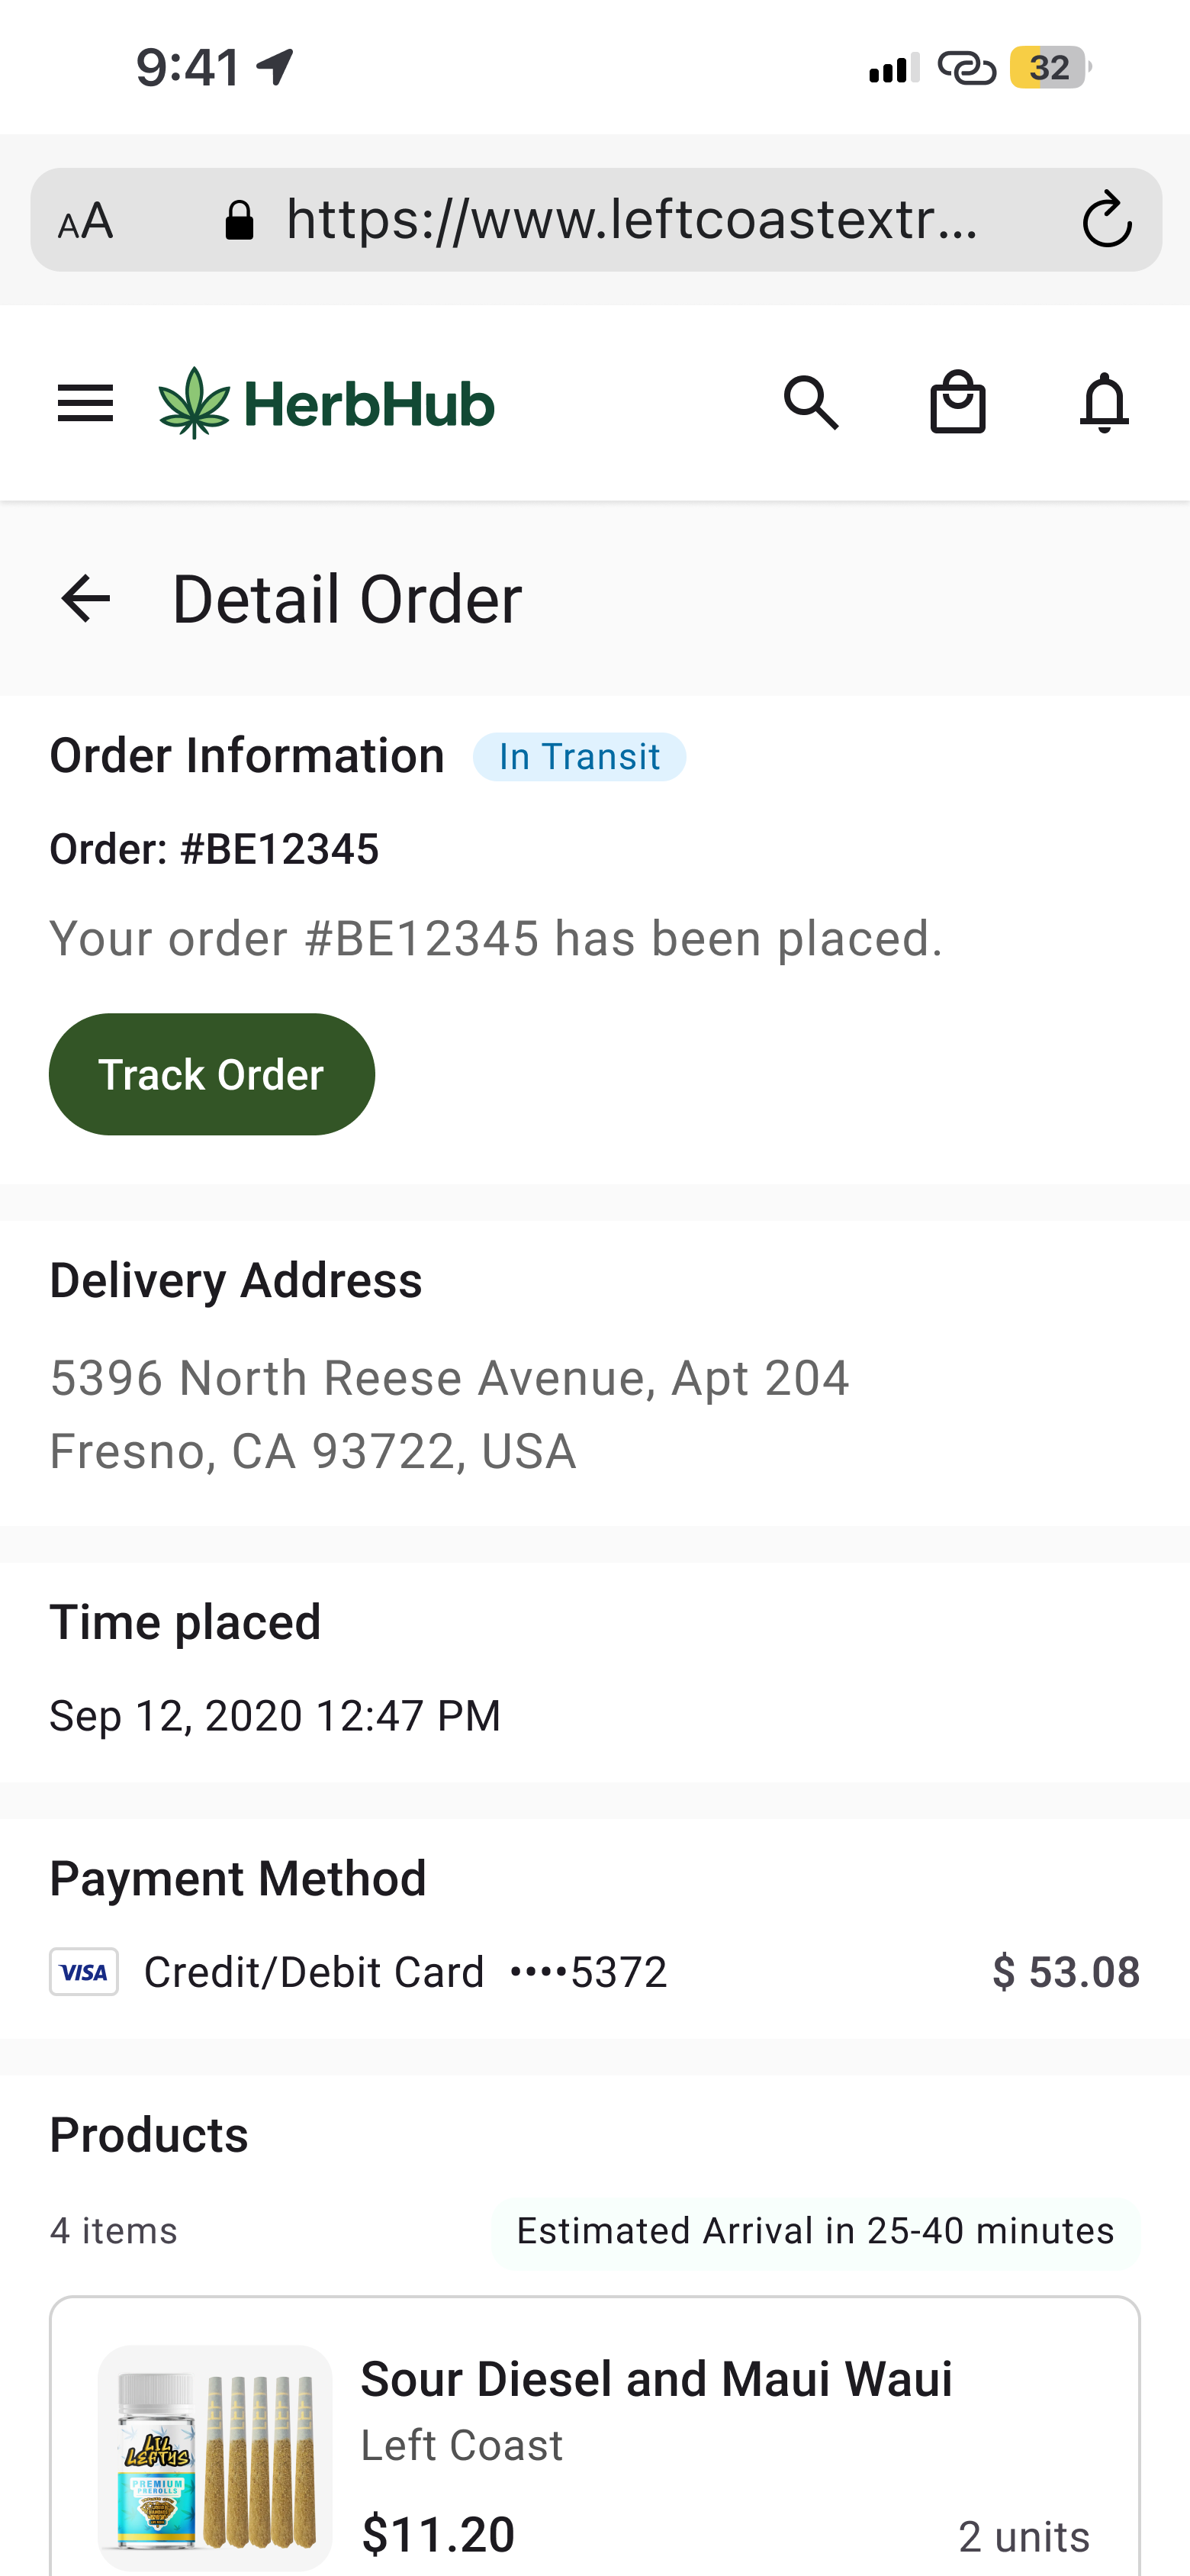Open the shopping bag cart
The width and height of the screenshot is (1190, 2576).
(958, 402)
